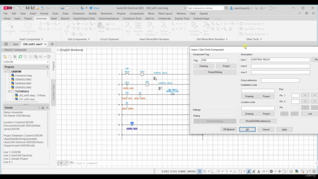Toggle object snap square icon
318x179 pixels.
(x=240, y=172)
